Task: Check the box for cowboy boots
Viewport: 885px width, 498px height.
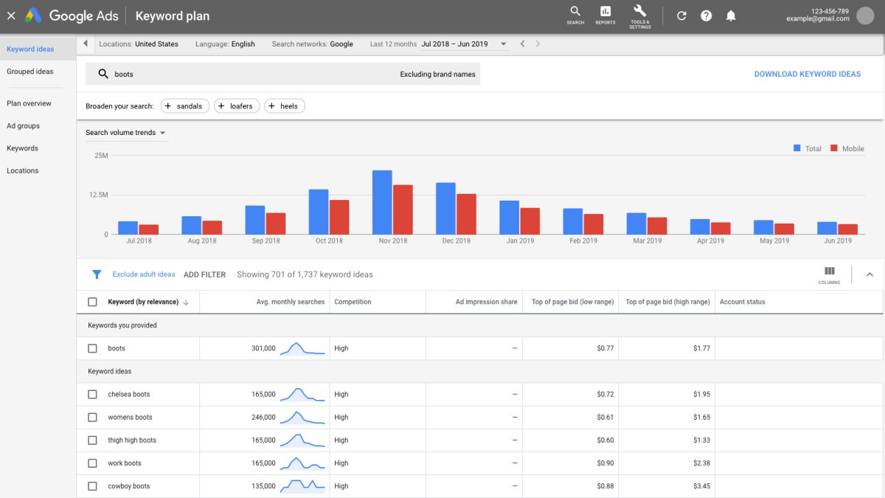Action: (x=92, y=486)
